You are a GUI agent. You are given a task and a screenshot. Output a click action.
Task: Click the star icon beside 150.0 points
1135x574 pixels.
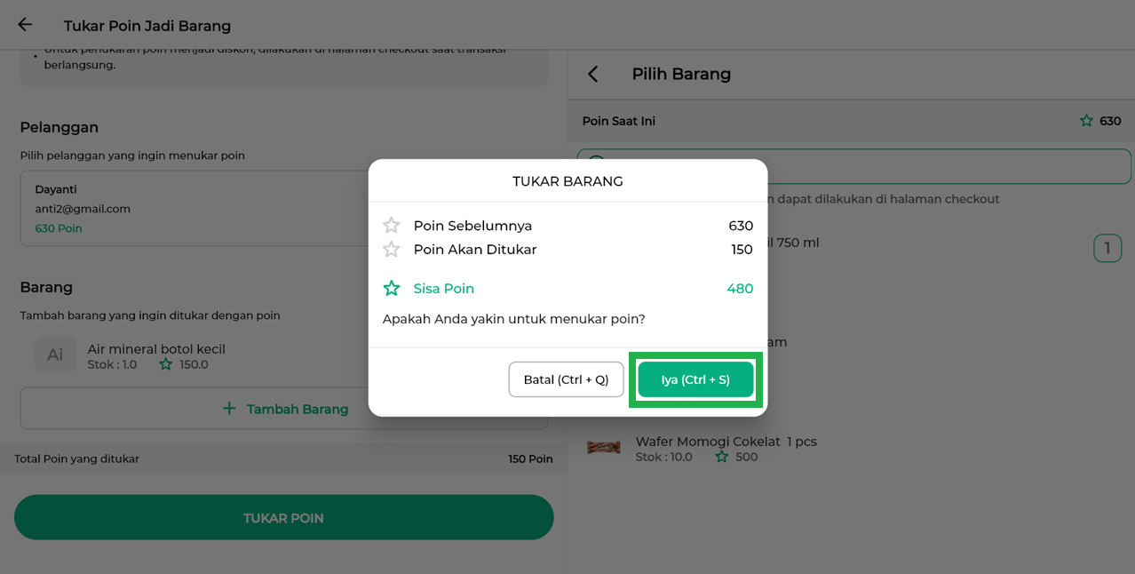click(x=166, y=364)
